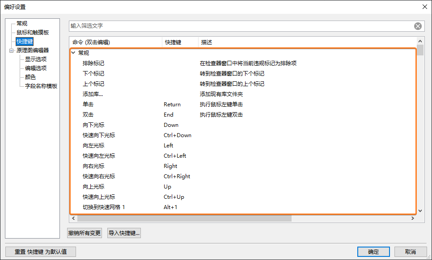Collapse the 原理图编辑器 tree node
Viewport: 432px width, 260px height.
(x=12, y=50)
